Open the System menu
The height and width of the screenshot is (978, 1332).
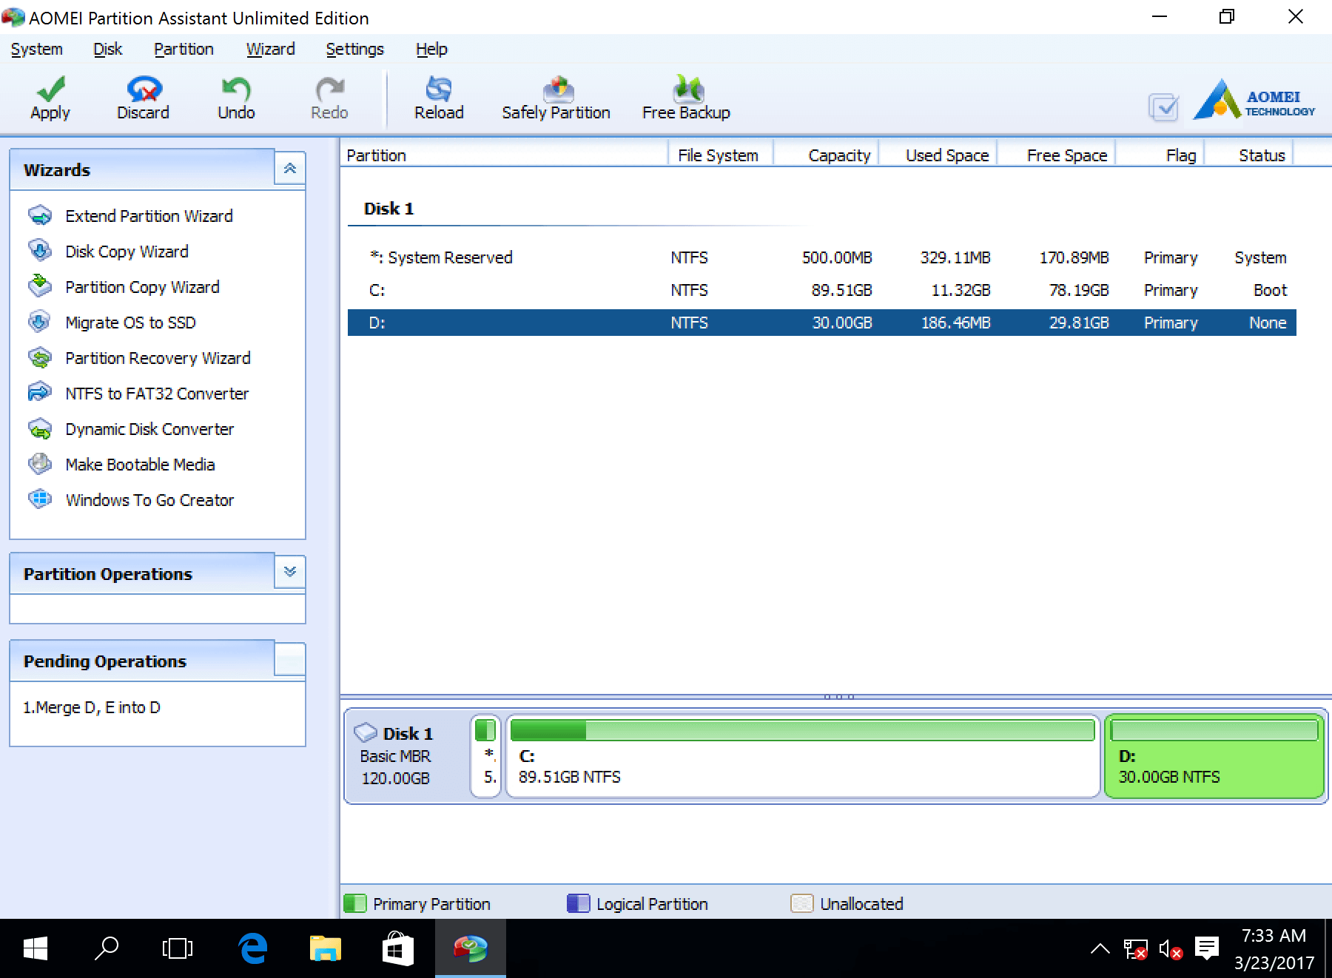tap(37, 50)
